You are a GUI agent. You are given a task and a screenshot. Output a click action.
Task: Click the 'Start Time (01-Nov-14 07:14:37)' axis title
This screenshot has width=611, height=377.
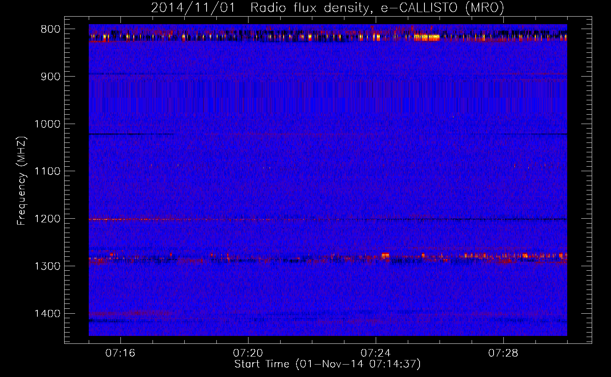tap(327, 364)
